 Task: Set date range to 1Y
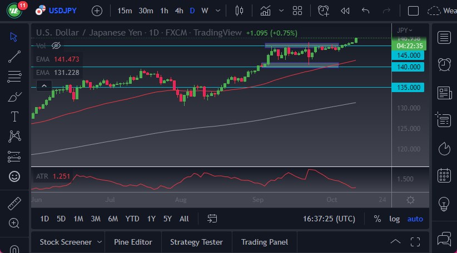(x=151, y=219)
